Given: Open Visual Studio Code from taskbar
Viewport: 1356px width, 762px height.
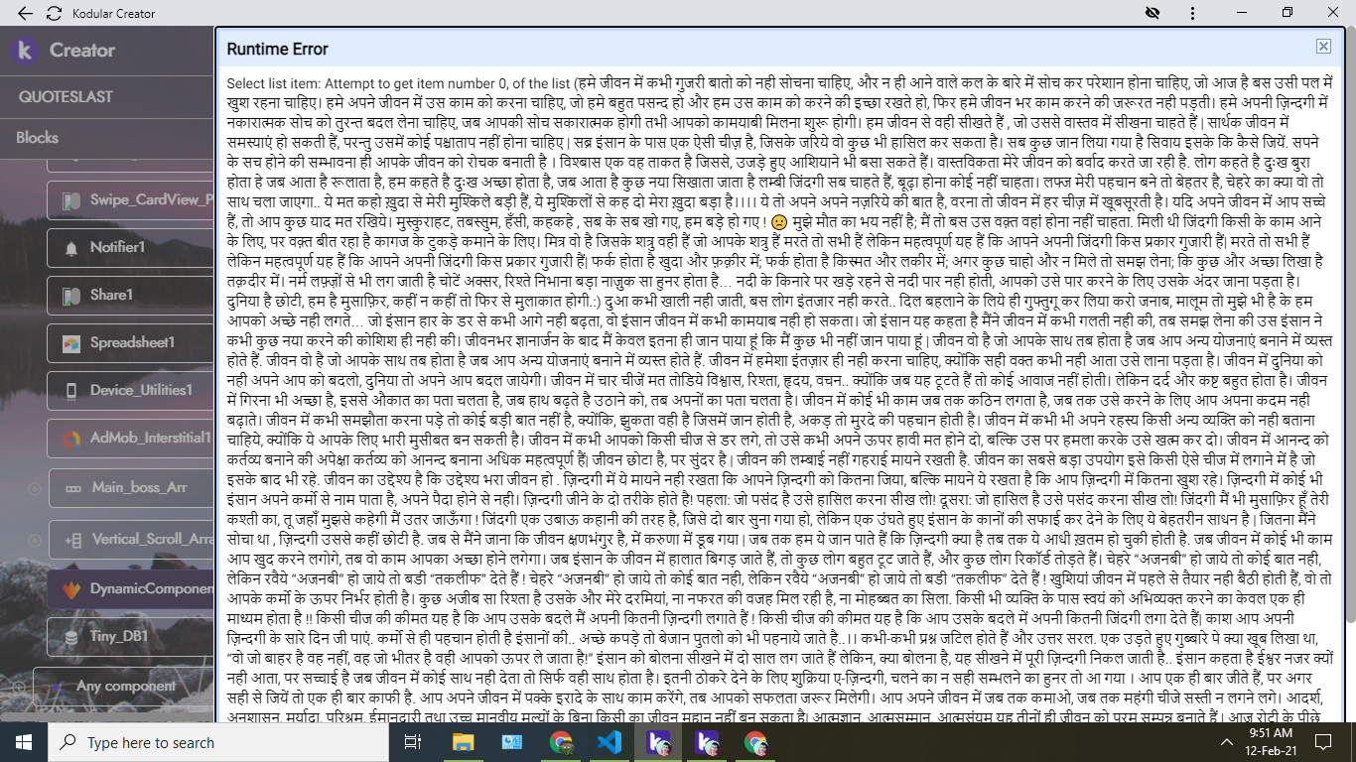Looking at the screenshot, I should [609, 742].
